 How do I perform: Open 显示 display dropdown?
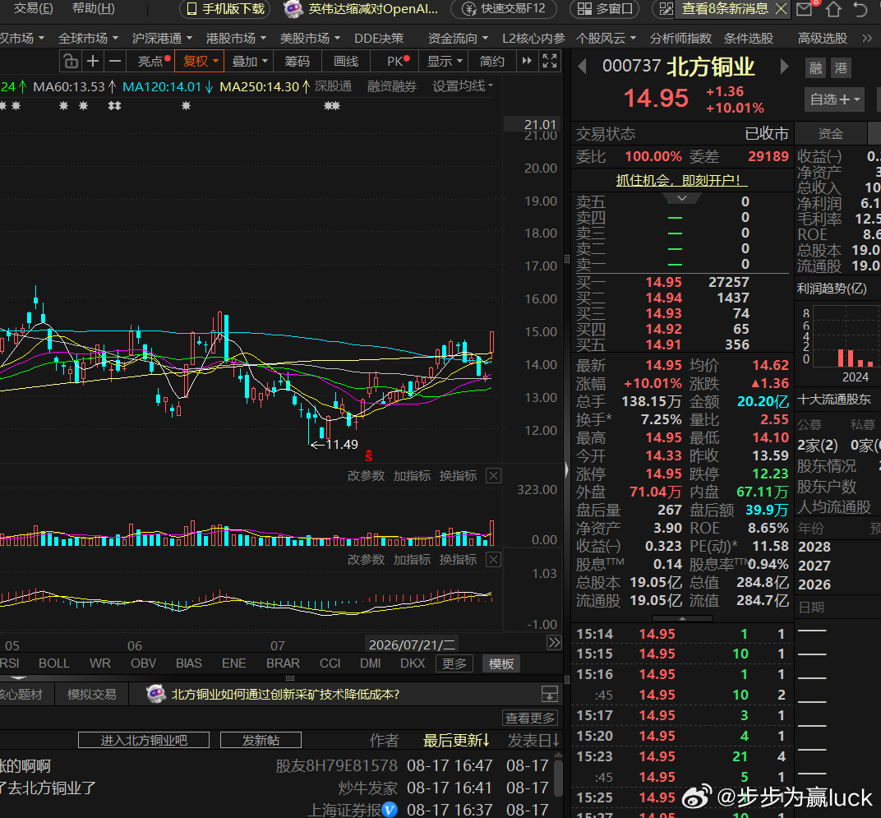tap(445, 61)
